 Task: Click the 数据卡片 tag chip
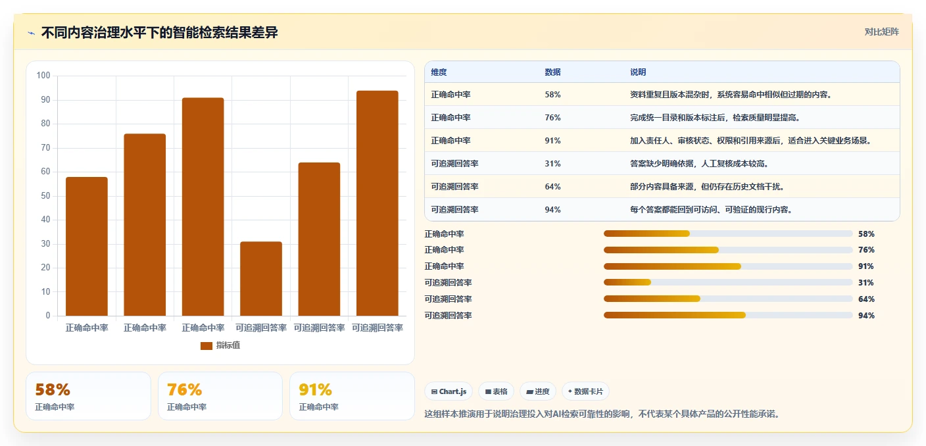click(x=585, y=391)
